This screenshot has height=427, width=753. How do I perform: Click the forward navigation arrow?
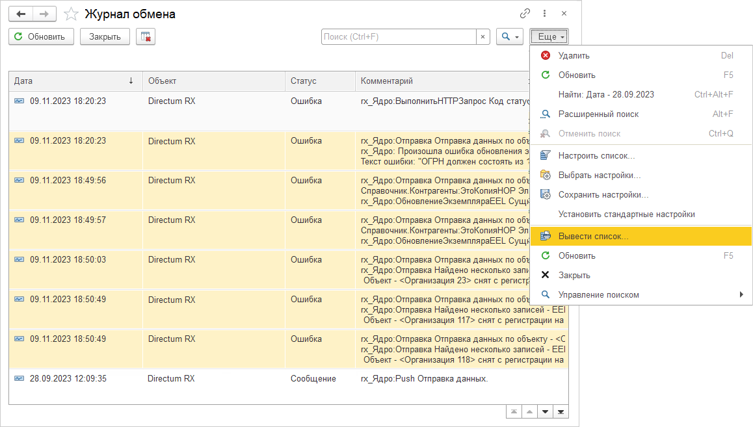tap(44, 14)
